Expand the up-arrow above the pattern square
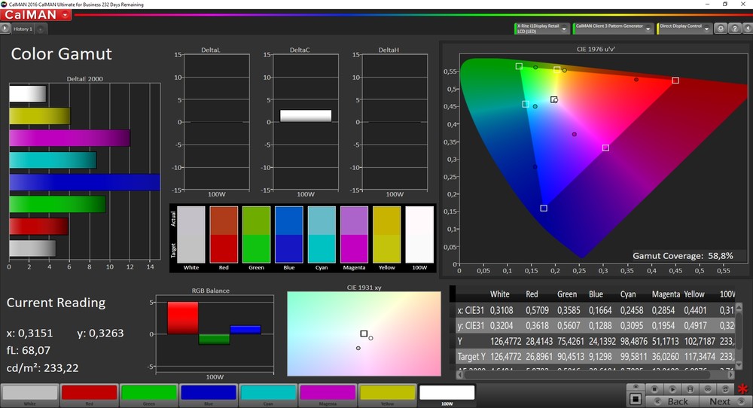This screenshot has width=753, height=408. pos(636,387)
